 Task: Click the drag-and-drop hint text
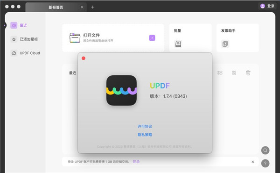pyautogui.click(x=98, y=41)
